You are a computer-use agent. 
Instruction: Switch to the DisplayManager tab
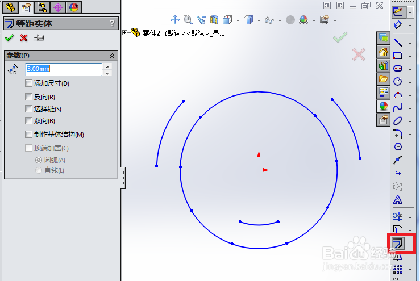coord(74,7)
